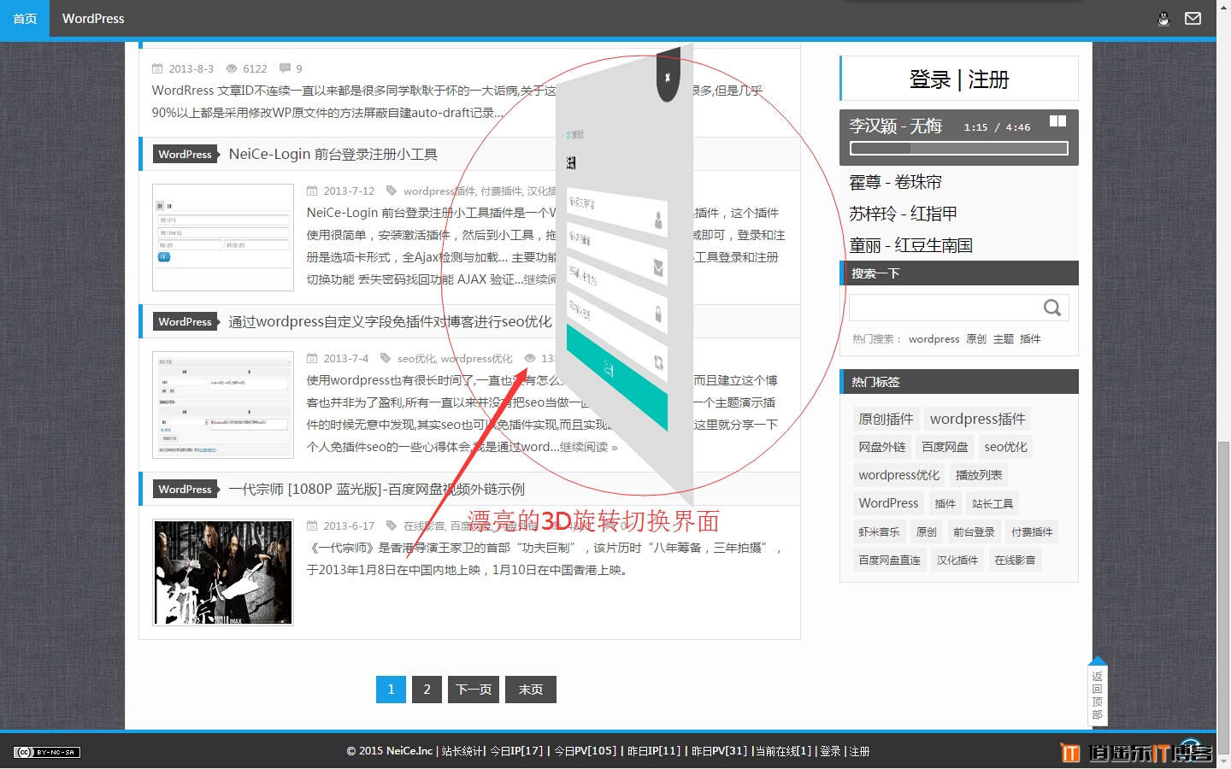This screenshot has width=1231, height=769.
Task: Open the 网盘外链 tag
Action: tap(882, 447)
